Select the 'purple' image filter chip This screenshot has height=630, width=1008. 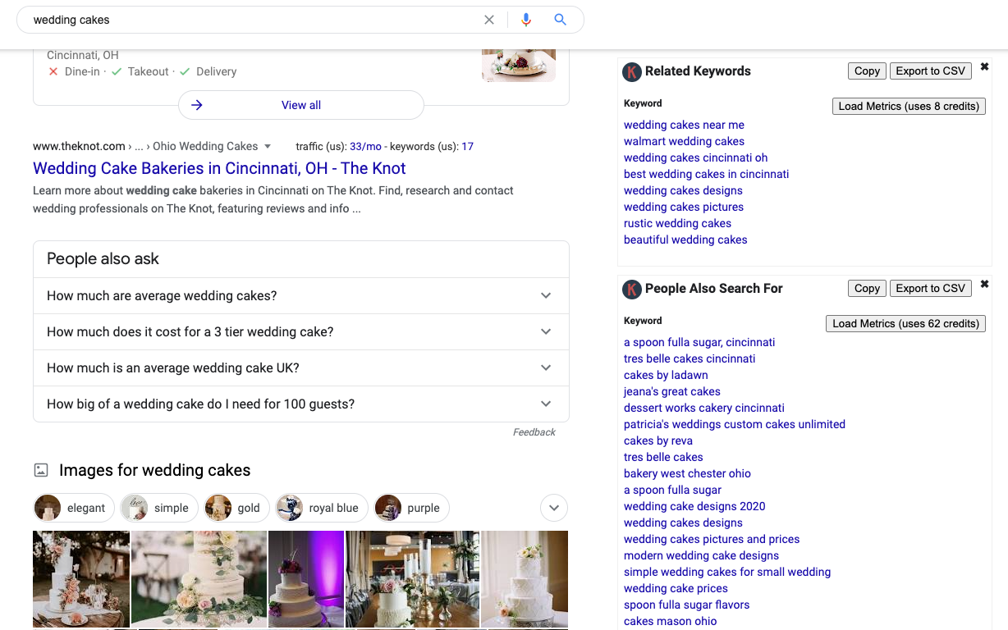click(412, 508)
